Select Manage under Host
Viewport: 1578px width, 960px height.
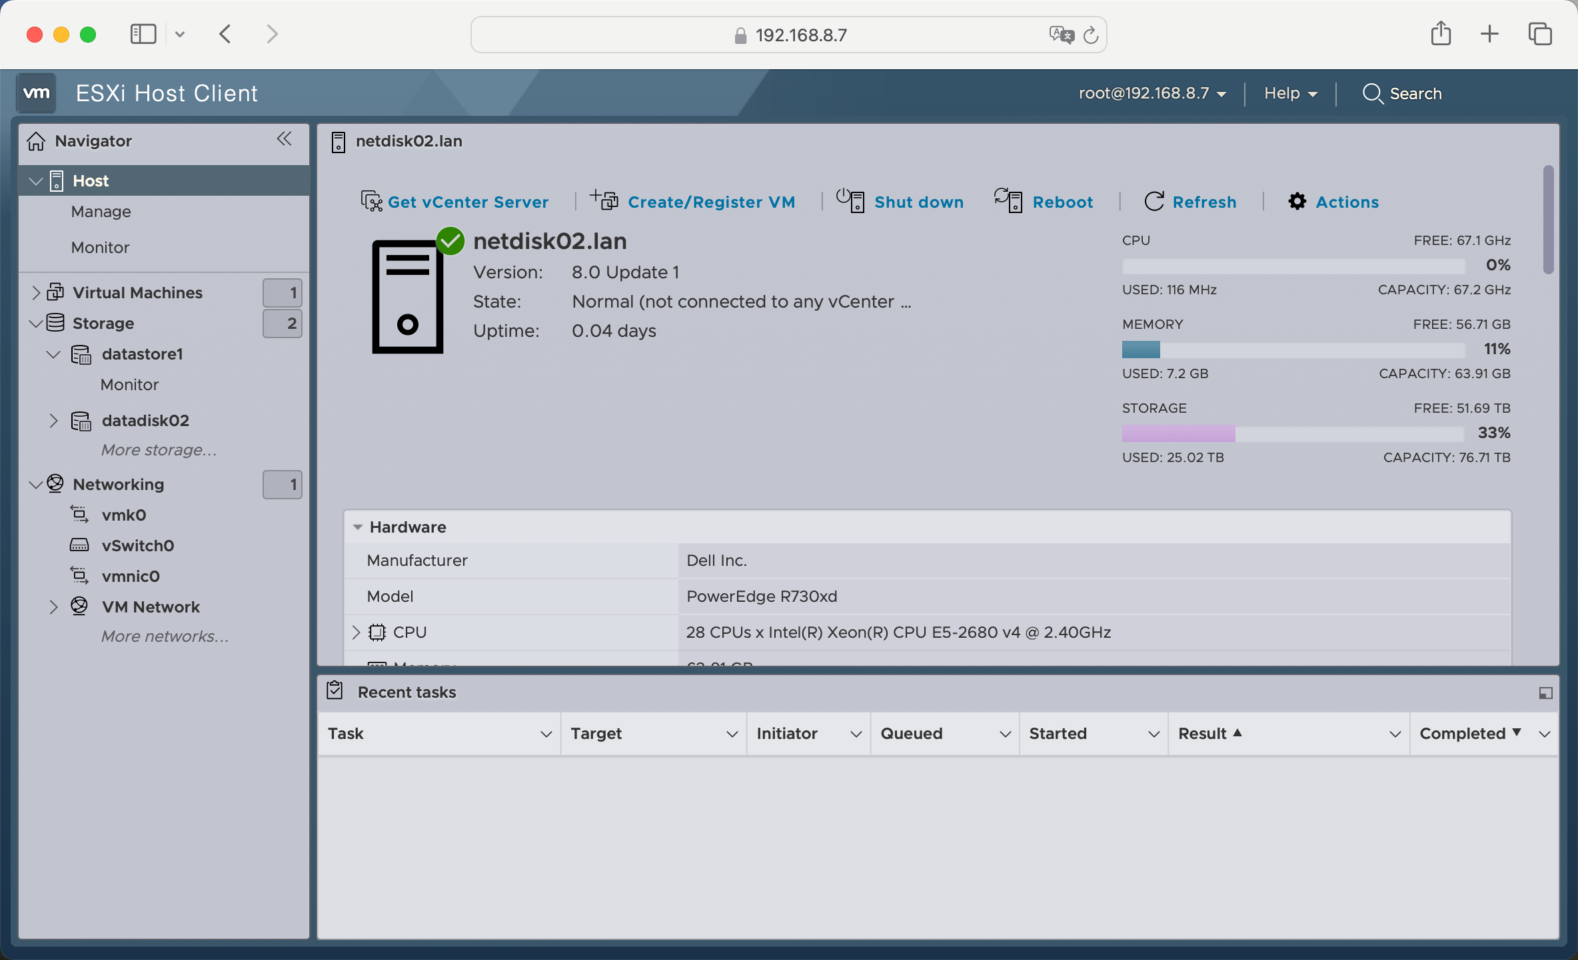point(101,212)
